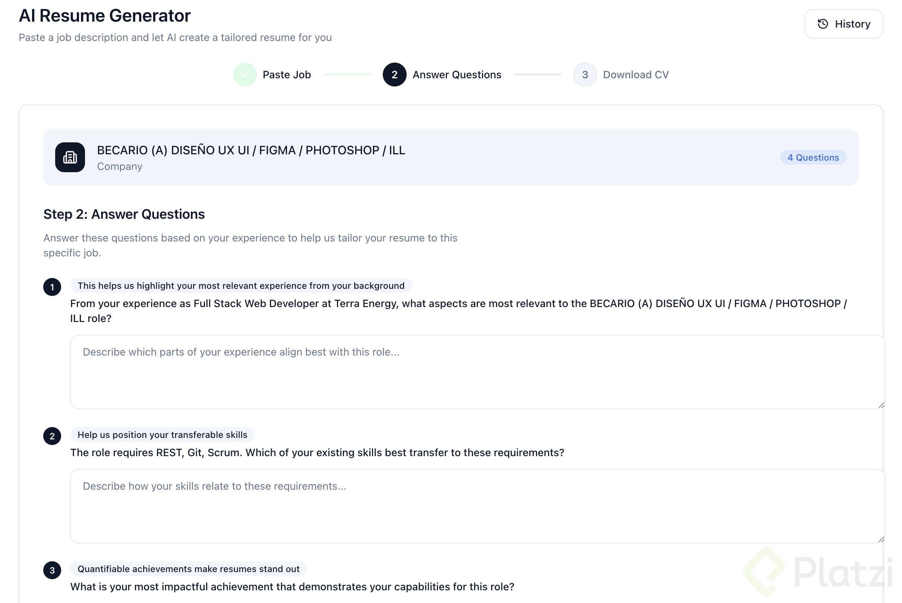Click the job title BECARIO (A) DISEÑO heading
The height and width of the screenshot is (603, 902).
[x=251, y=150]
